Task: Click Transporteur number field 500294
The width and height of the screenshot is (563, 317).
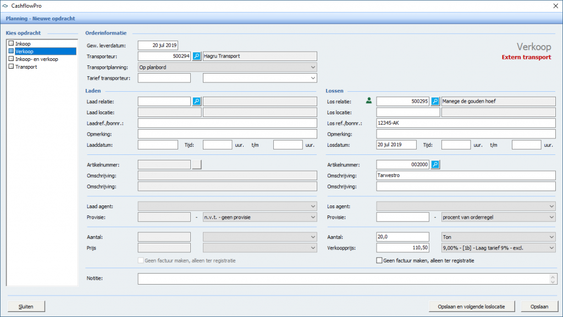Action: [x=164, y=56]
